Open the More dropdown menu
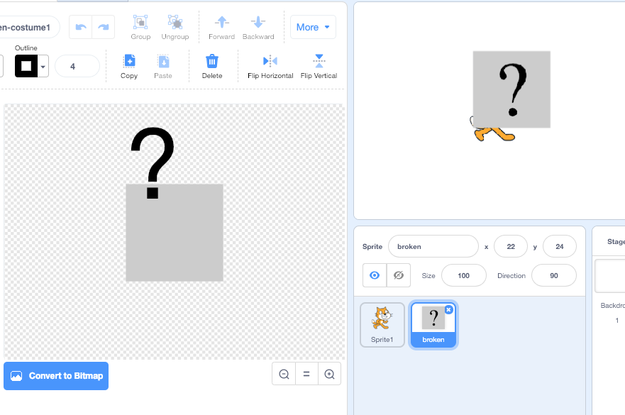 [x=313, y=27]
